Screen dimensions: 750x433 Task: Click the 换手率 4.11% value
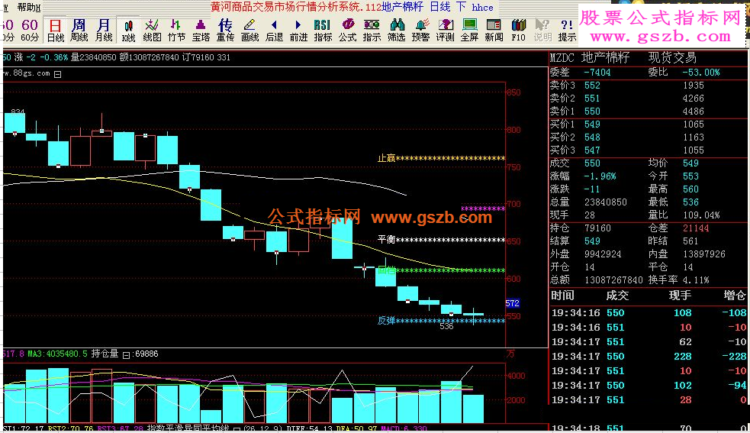tap(696, 280)
